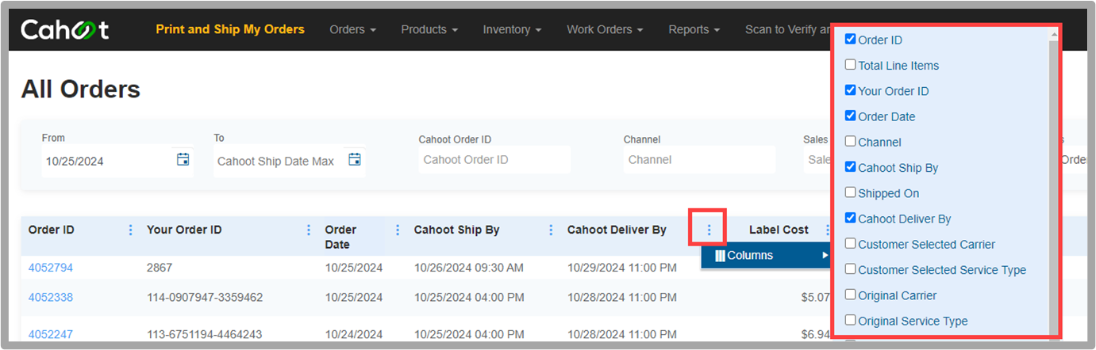1096x350 pixels.
Task: Sort by the Order Date column header
Action: point(340,236)
